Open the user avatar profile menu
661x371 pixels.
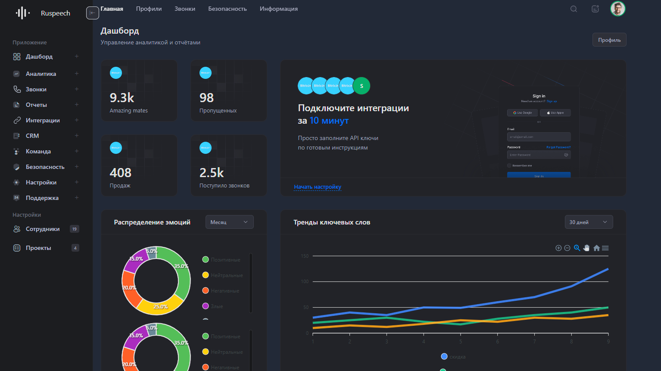coord(617,9)
